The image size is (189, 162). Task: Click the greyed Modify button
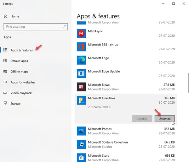[142, 119]
